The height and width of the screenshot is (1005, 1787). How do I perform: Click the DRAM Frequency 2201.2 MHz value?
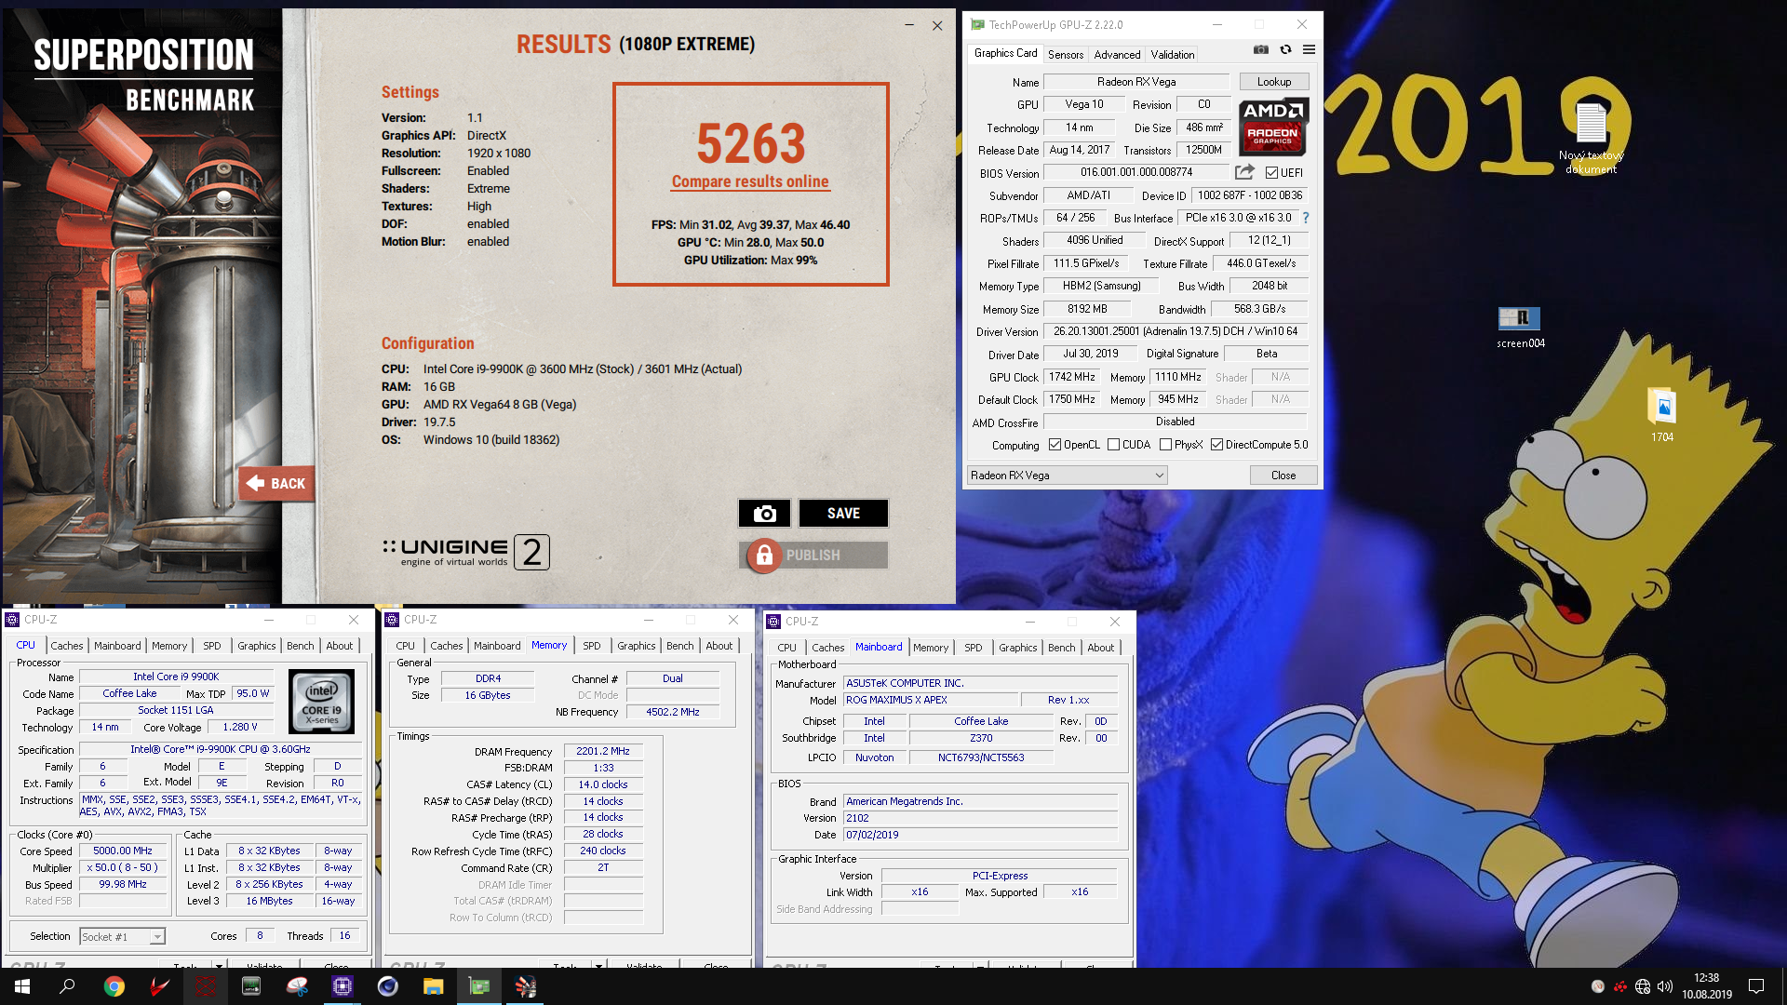603,752
